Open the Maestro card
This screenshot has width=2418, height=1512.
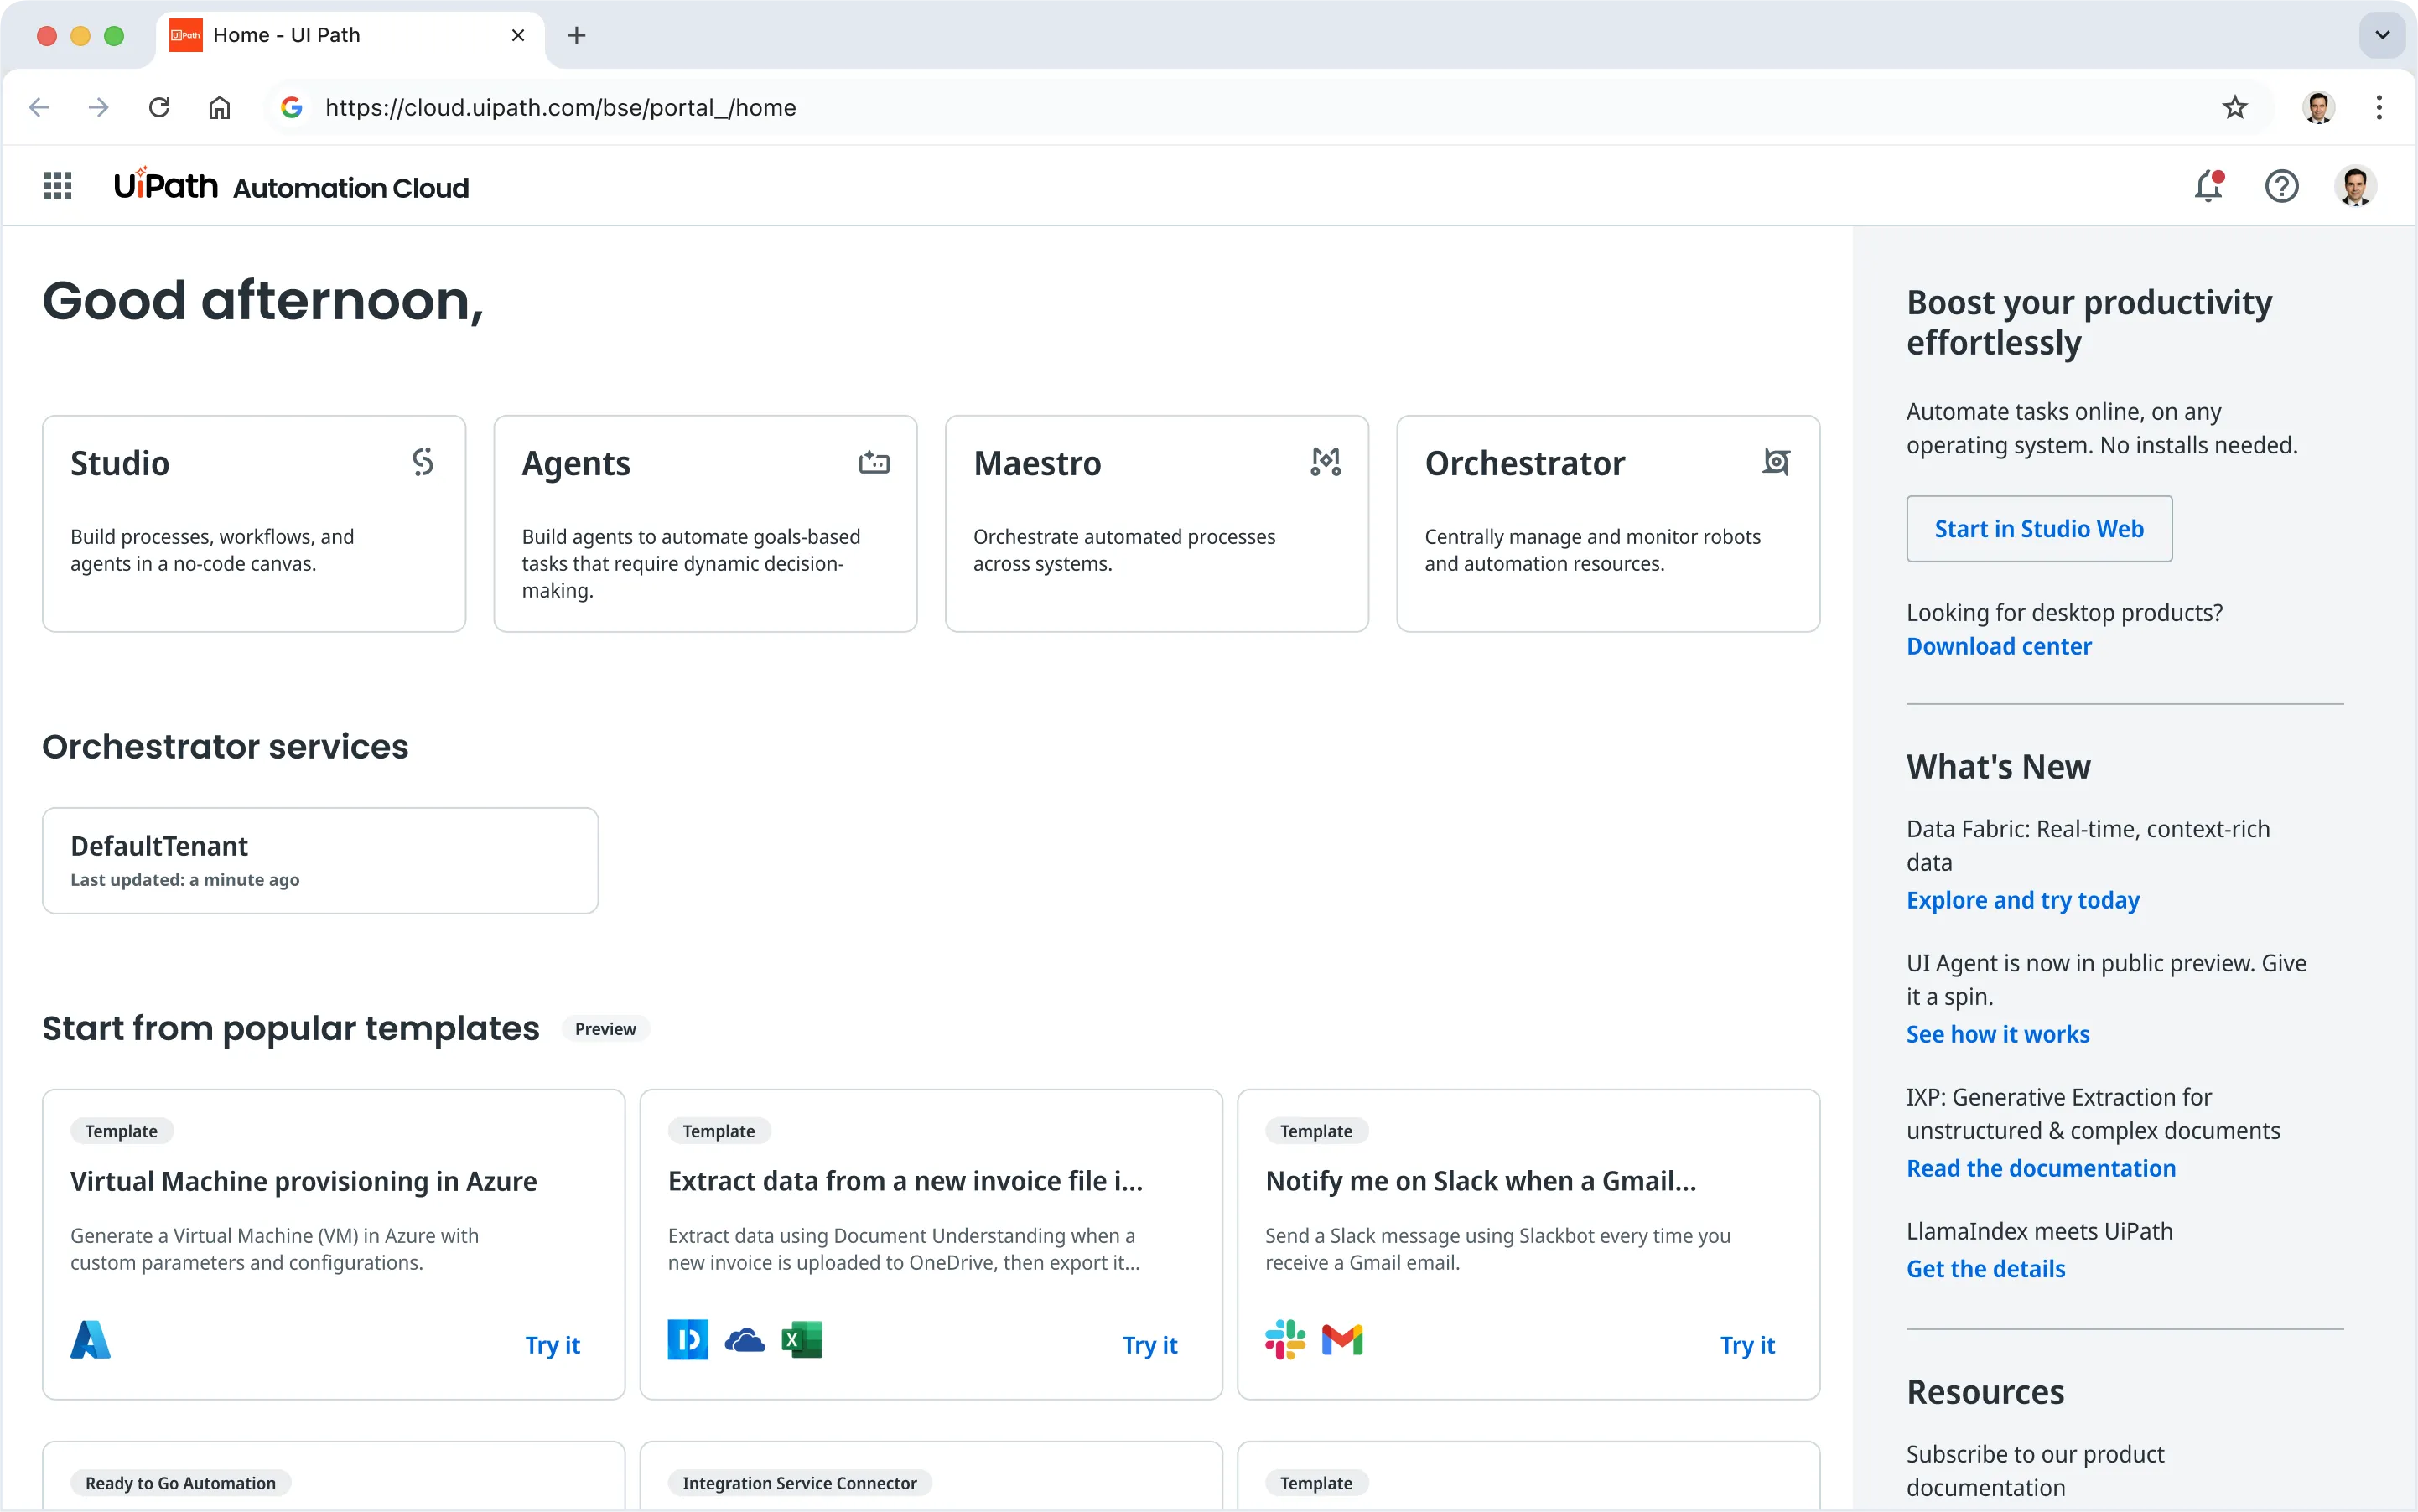[x=1156, y=524]
